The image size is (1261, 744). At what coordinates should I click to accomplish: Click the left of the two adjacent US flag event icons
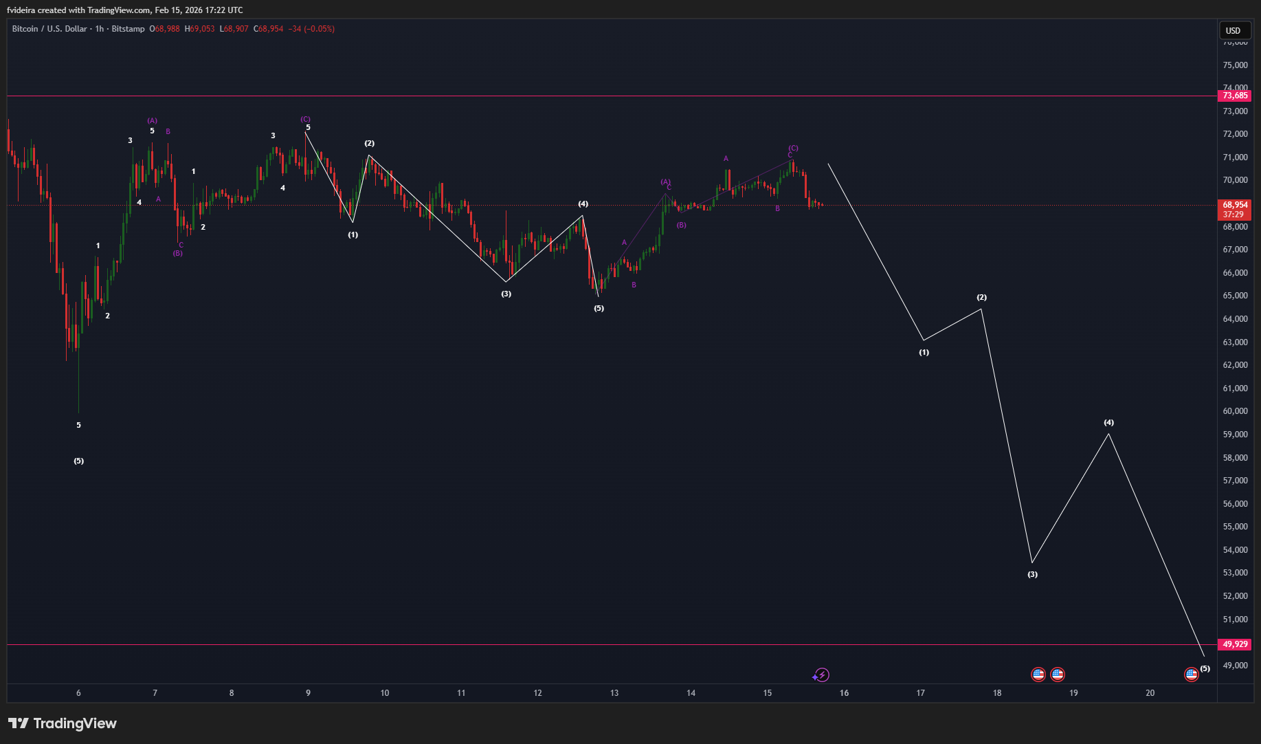[1038, 675]
